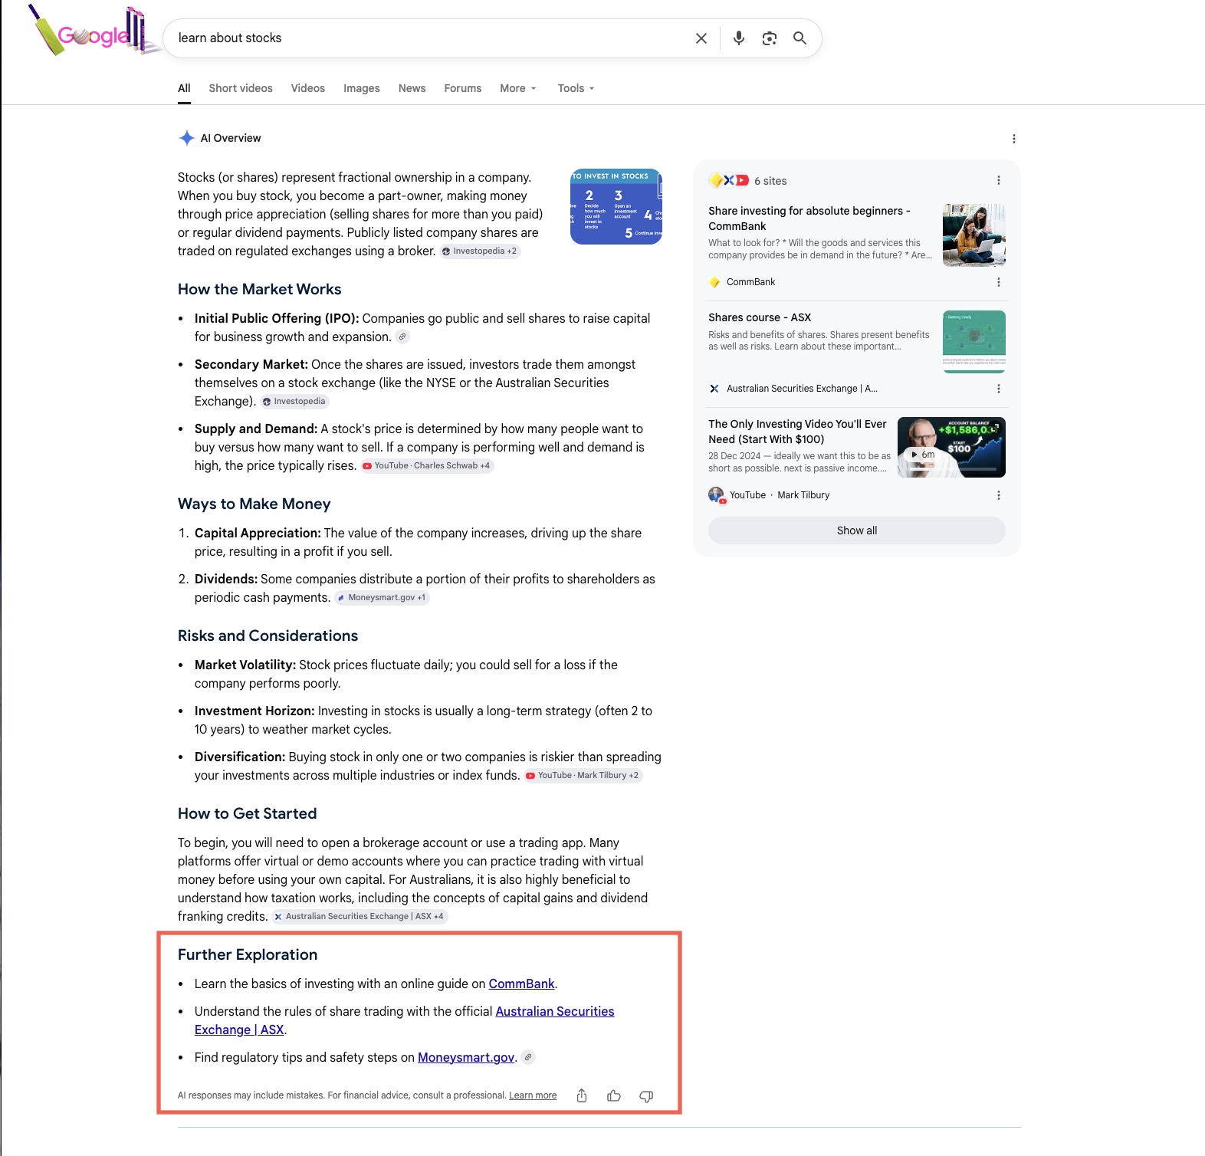Click the stacked site icons beside 6 sites
Screen dimensions: 1205x1156
[x=729, y=180]
